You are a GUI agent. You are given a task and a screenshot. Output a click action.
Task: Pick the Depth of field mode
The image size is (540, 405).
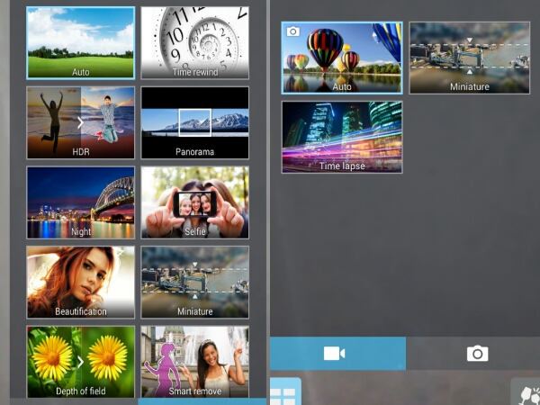point(81,362)
